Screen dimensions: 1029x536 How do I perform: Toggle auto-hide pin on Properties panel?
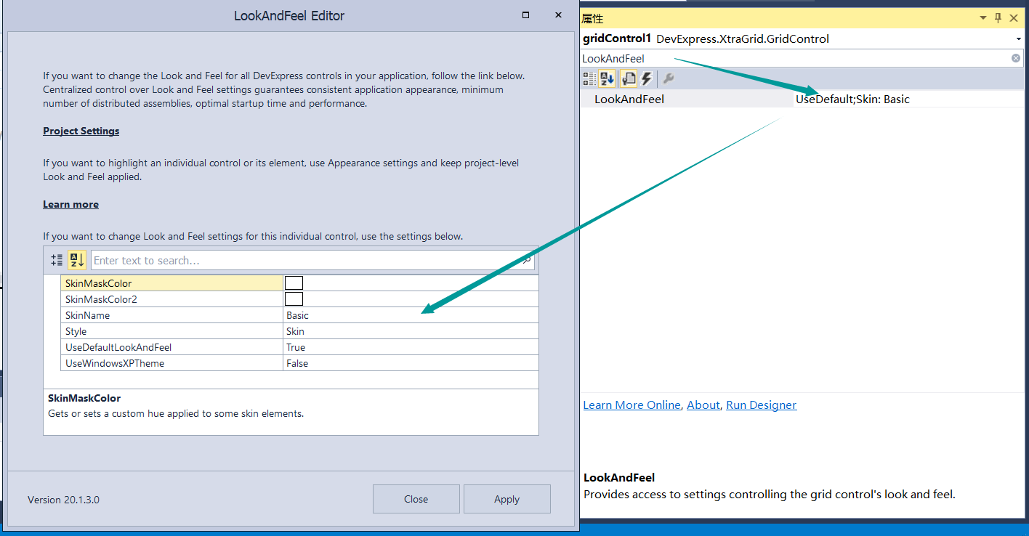(x=998, y=18)
